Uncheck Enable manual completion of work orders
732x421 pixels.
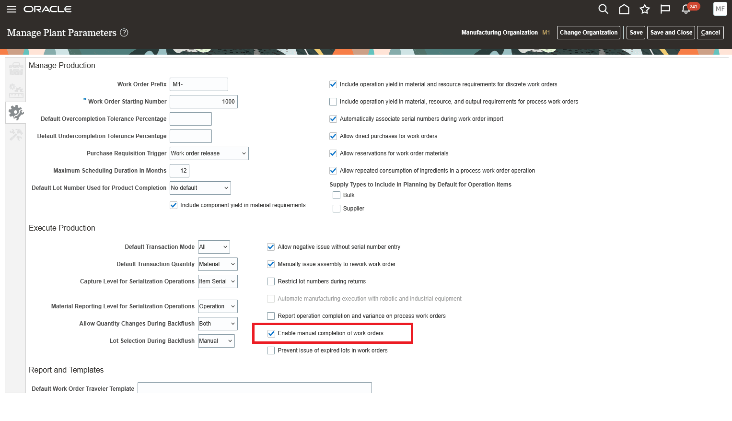tap(271, 333)
